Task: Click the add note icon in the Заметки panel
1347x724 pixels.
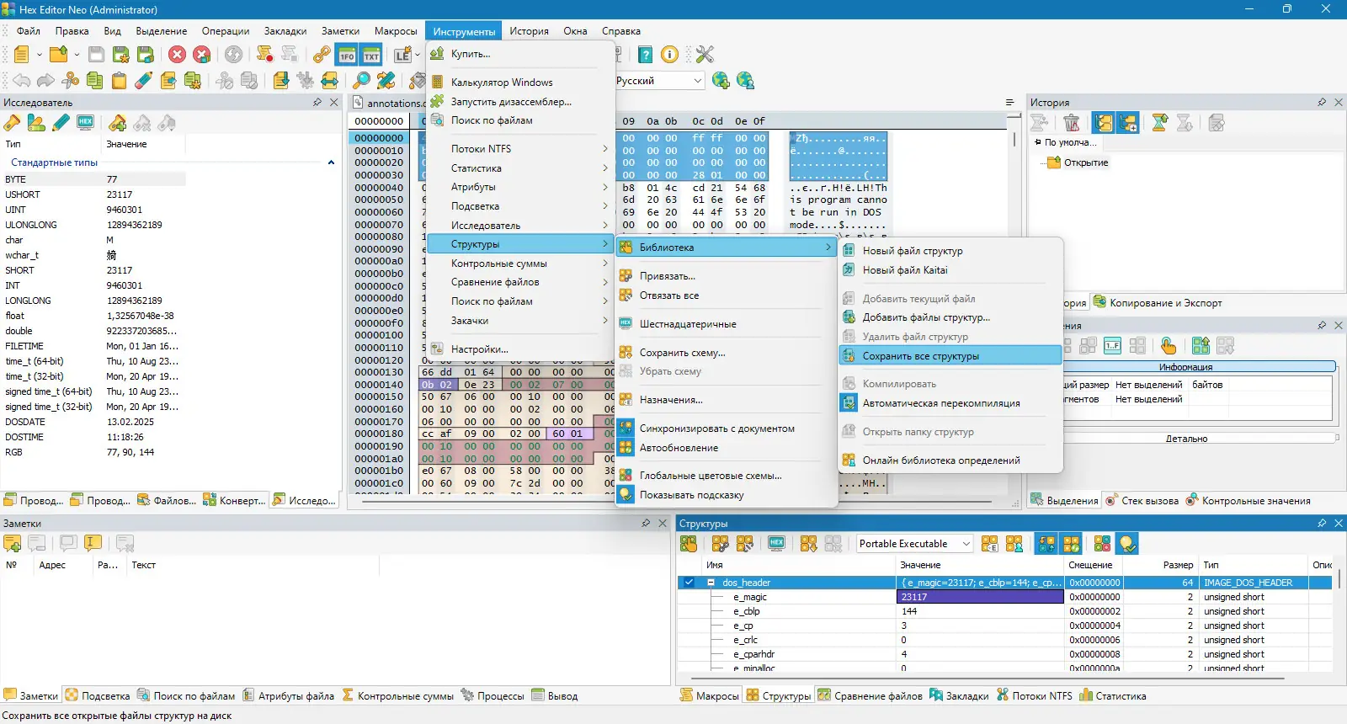Action: click(x=12, y=543)
